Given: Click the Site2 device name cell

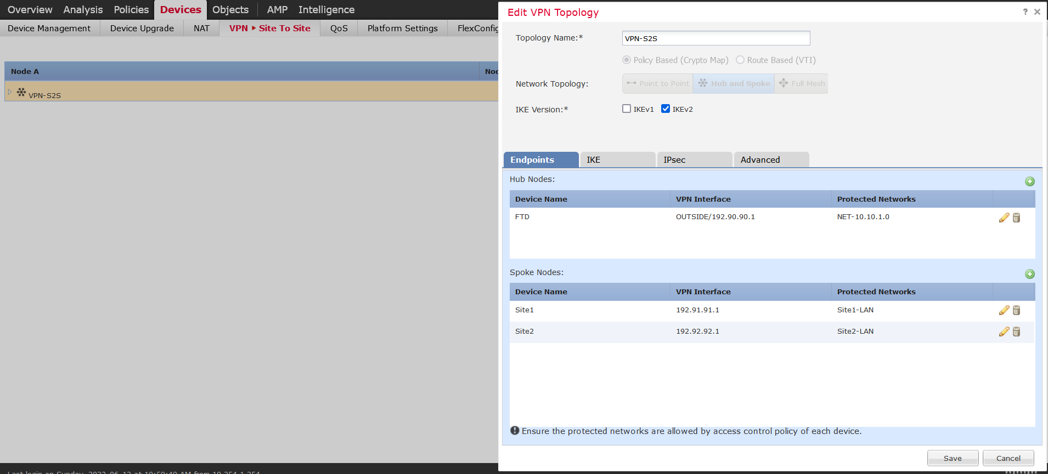Looking at the screenshot, I should point(525,331).
